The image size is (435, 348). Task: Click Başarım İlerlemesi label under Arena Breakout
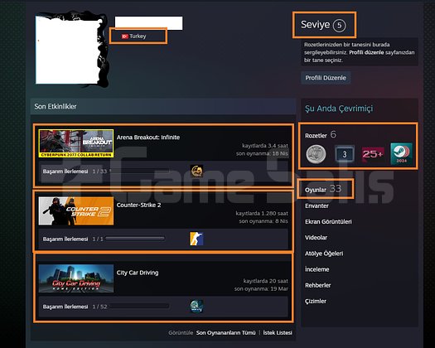tap(65, 172)
